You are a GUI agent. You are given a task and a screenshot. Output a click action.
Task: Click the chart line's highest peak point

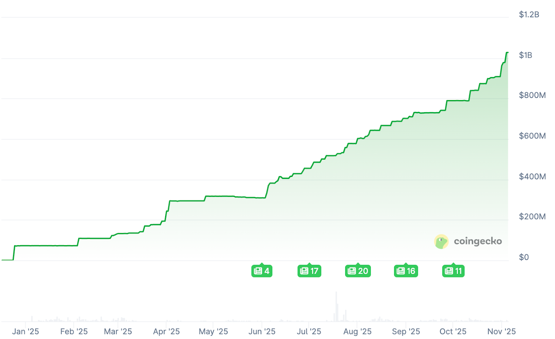coord(507,53)
